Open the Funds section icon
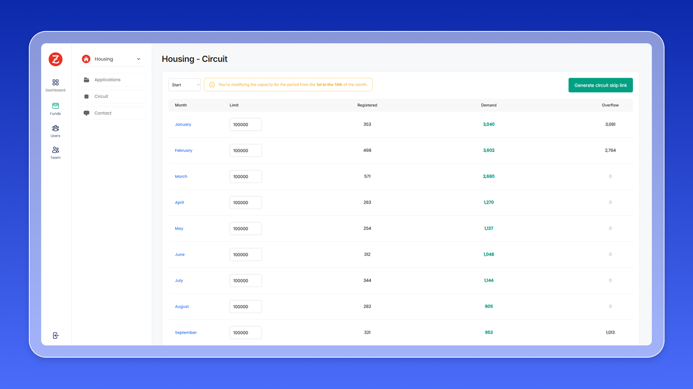The width and height of the screenshot is (693, 389). (55, 106)
